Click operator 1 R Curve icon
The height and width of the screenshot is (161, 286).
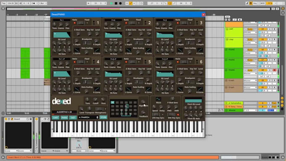(x=97, y=50)
